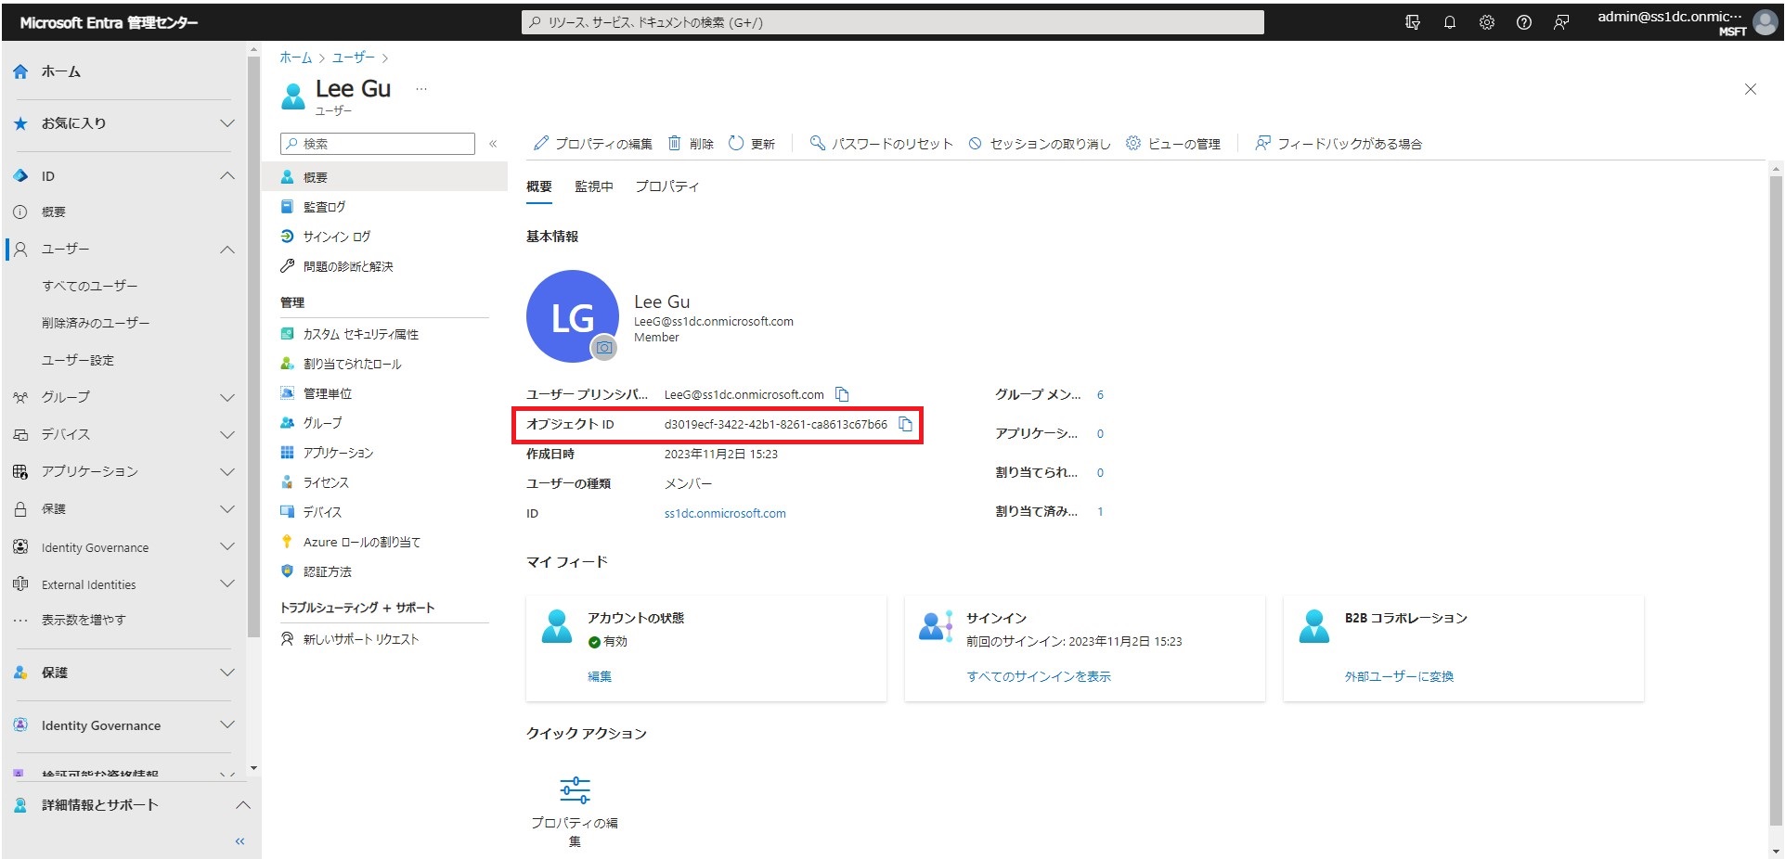The height and width of the screenshot is (859, 1785).
Task: Click プロパティの編集 pencil toolbar button
Action: point(592,144)
